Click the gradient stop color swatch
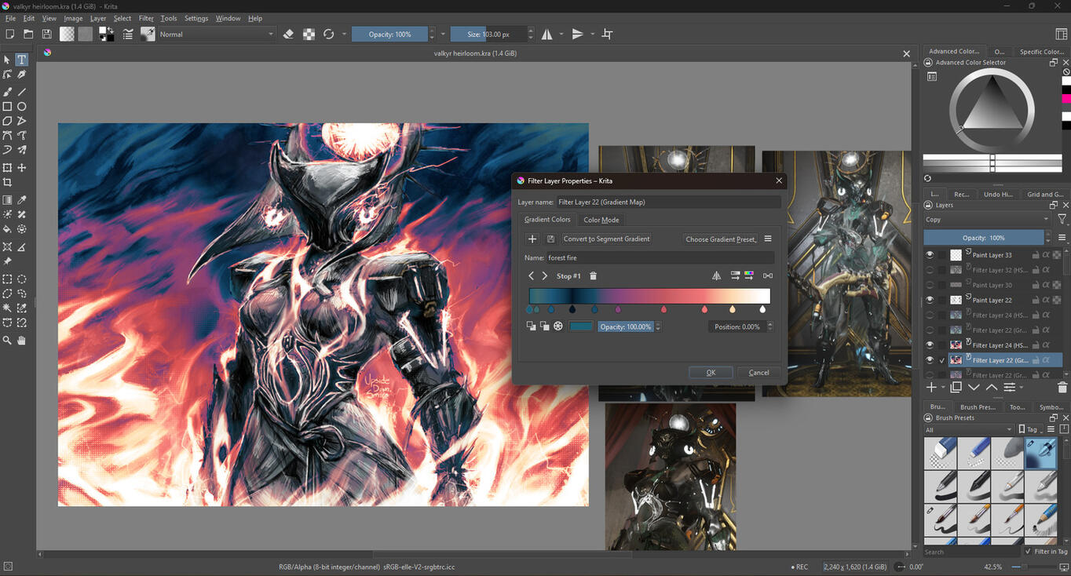 click(x=581, y=326)
